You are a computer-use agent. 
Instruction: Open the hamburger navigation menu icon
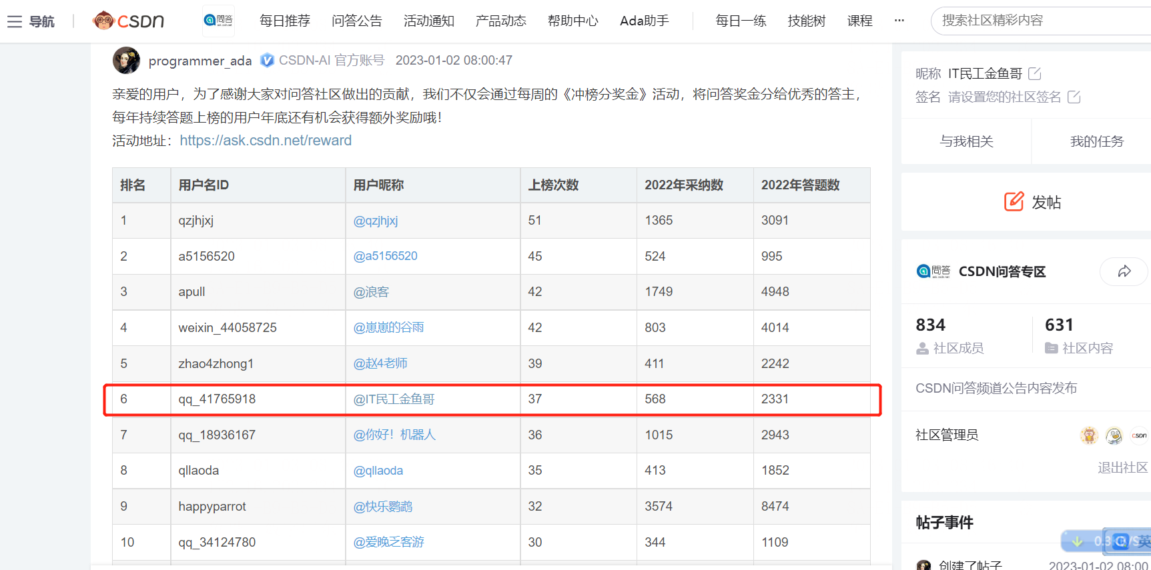[x=15, y=22]
